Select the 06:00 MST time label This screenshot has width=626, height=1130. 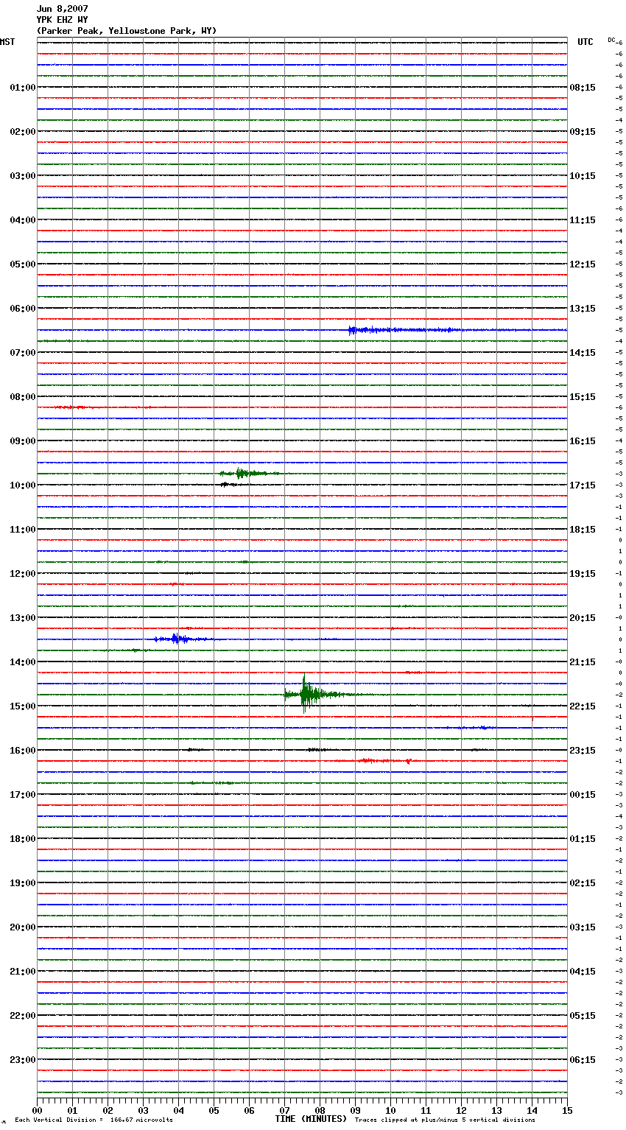[23, 309]
